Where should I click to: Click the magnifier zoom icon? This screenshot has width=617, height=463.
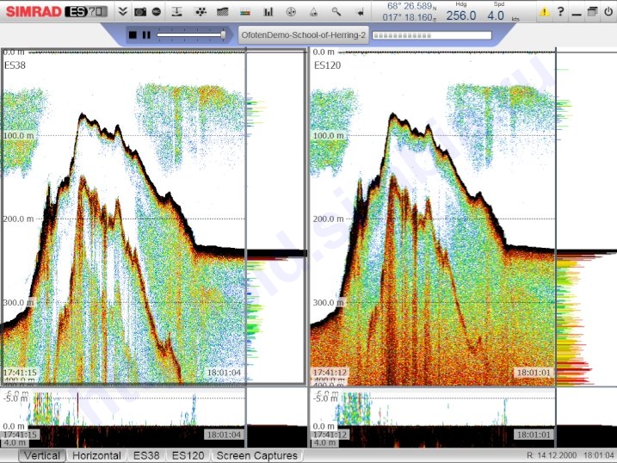click(336, 12)
